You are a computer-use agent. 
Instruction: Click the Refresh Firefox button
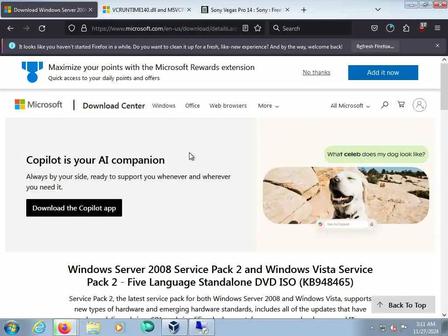click(x=375, y=46)
